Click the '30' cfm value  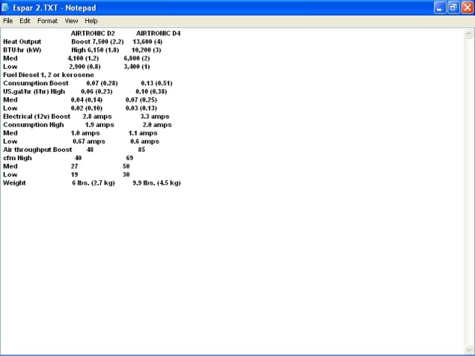126,175
